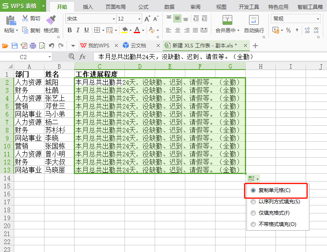
Task: Select the column H header
Action: coord(260,66)
